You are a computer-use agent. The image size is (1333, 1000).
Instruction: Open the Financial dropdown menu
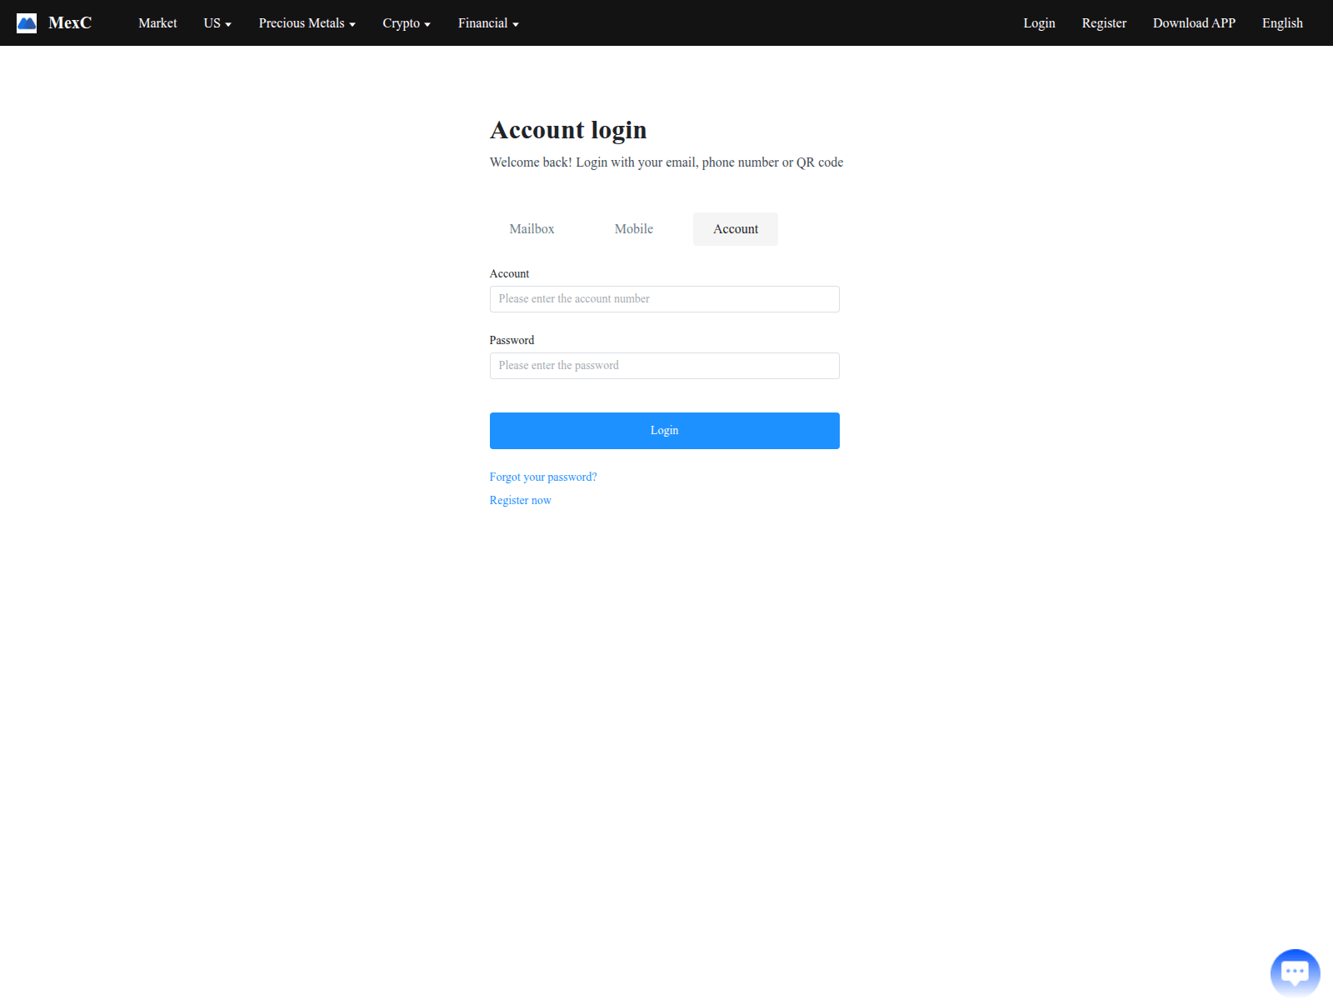pos(487,22)
